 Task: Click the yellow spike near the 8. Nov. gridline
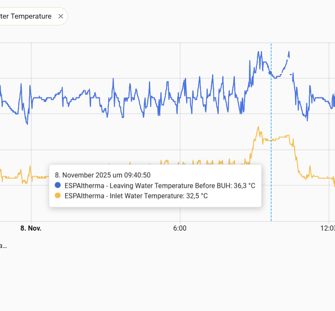[30, 166]
